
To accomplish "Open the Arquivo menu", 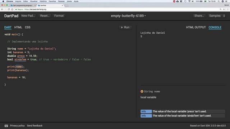I will coord(18,1).
